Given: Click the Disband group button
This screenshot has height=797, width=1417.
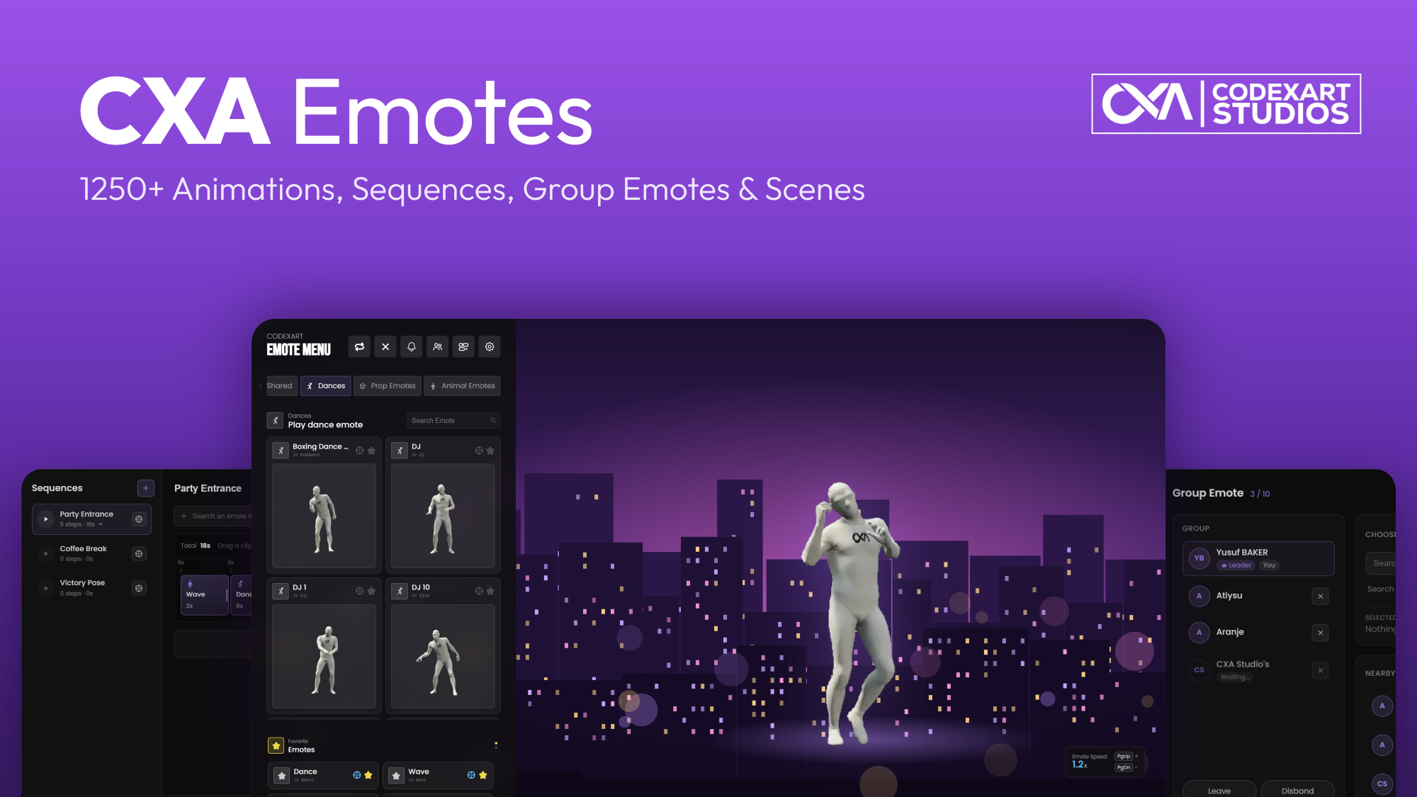Looking at the screenshot, I should tap(1297, 790).
